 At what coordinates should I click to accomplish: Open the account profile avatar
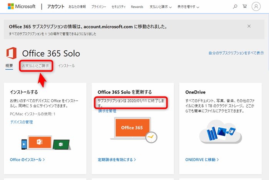(x=256, y=7)
